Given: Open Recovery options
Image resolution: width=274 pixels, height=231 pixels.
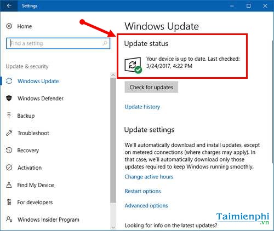Looking at the screenshot, I should pyautogui.click(x=28, y=151).
